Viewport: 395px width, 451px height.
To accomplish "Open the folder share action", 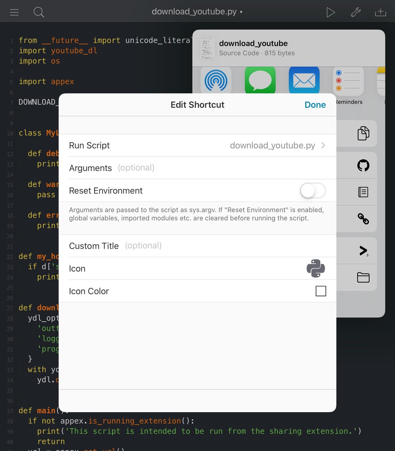I will coord(362,278).
